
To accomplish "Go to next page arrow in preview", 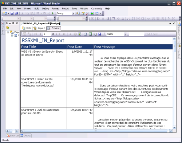I will click(x=59, y=34).
